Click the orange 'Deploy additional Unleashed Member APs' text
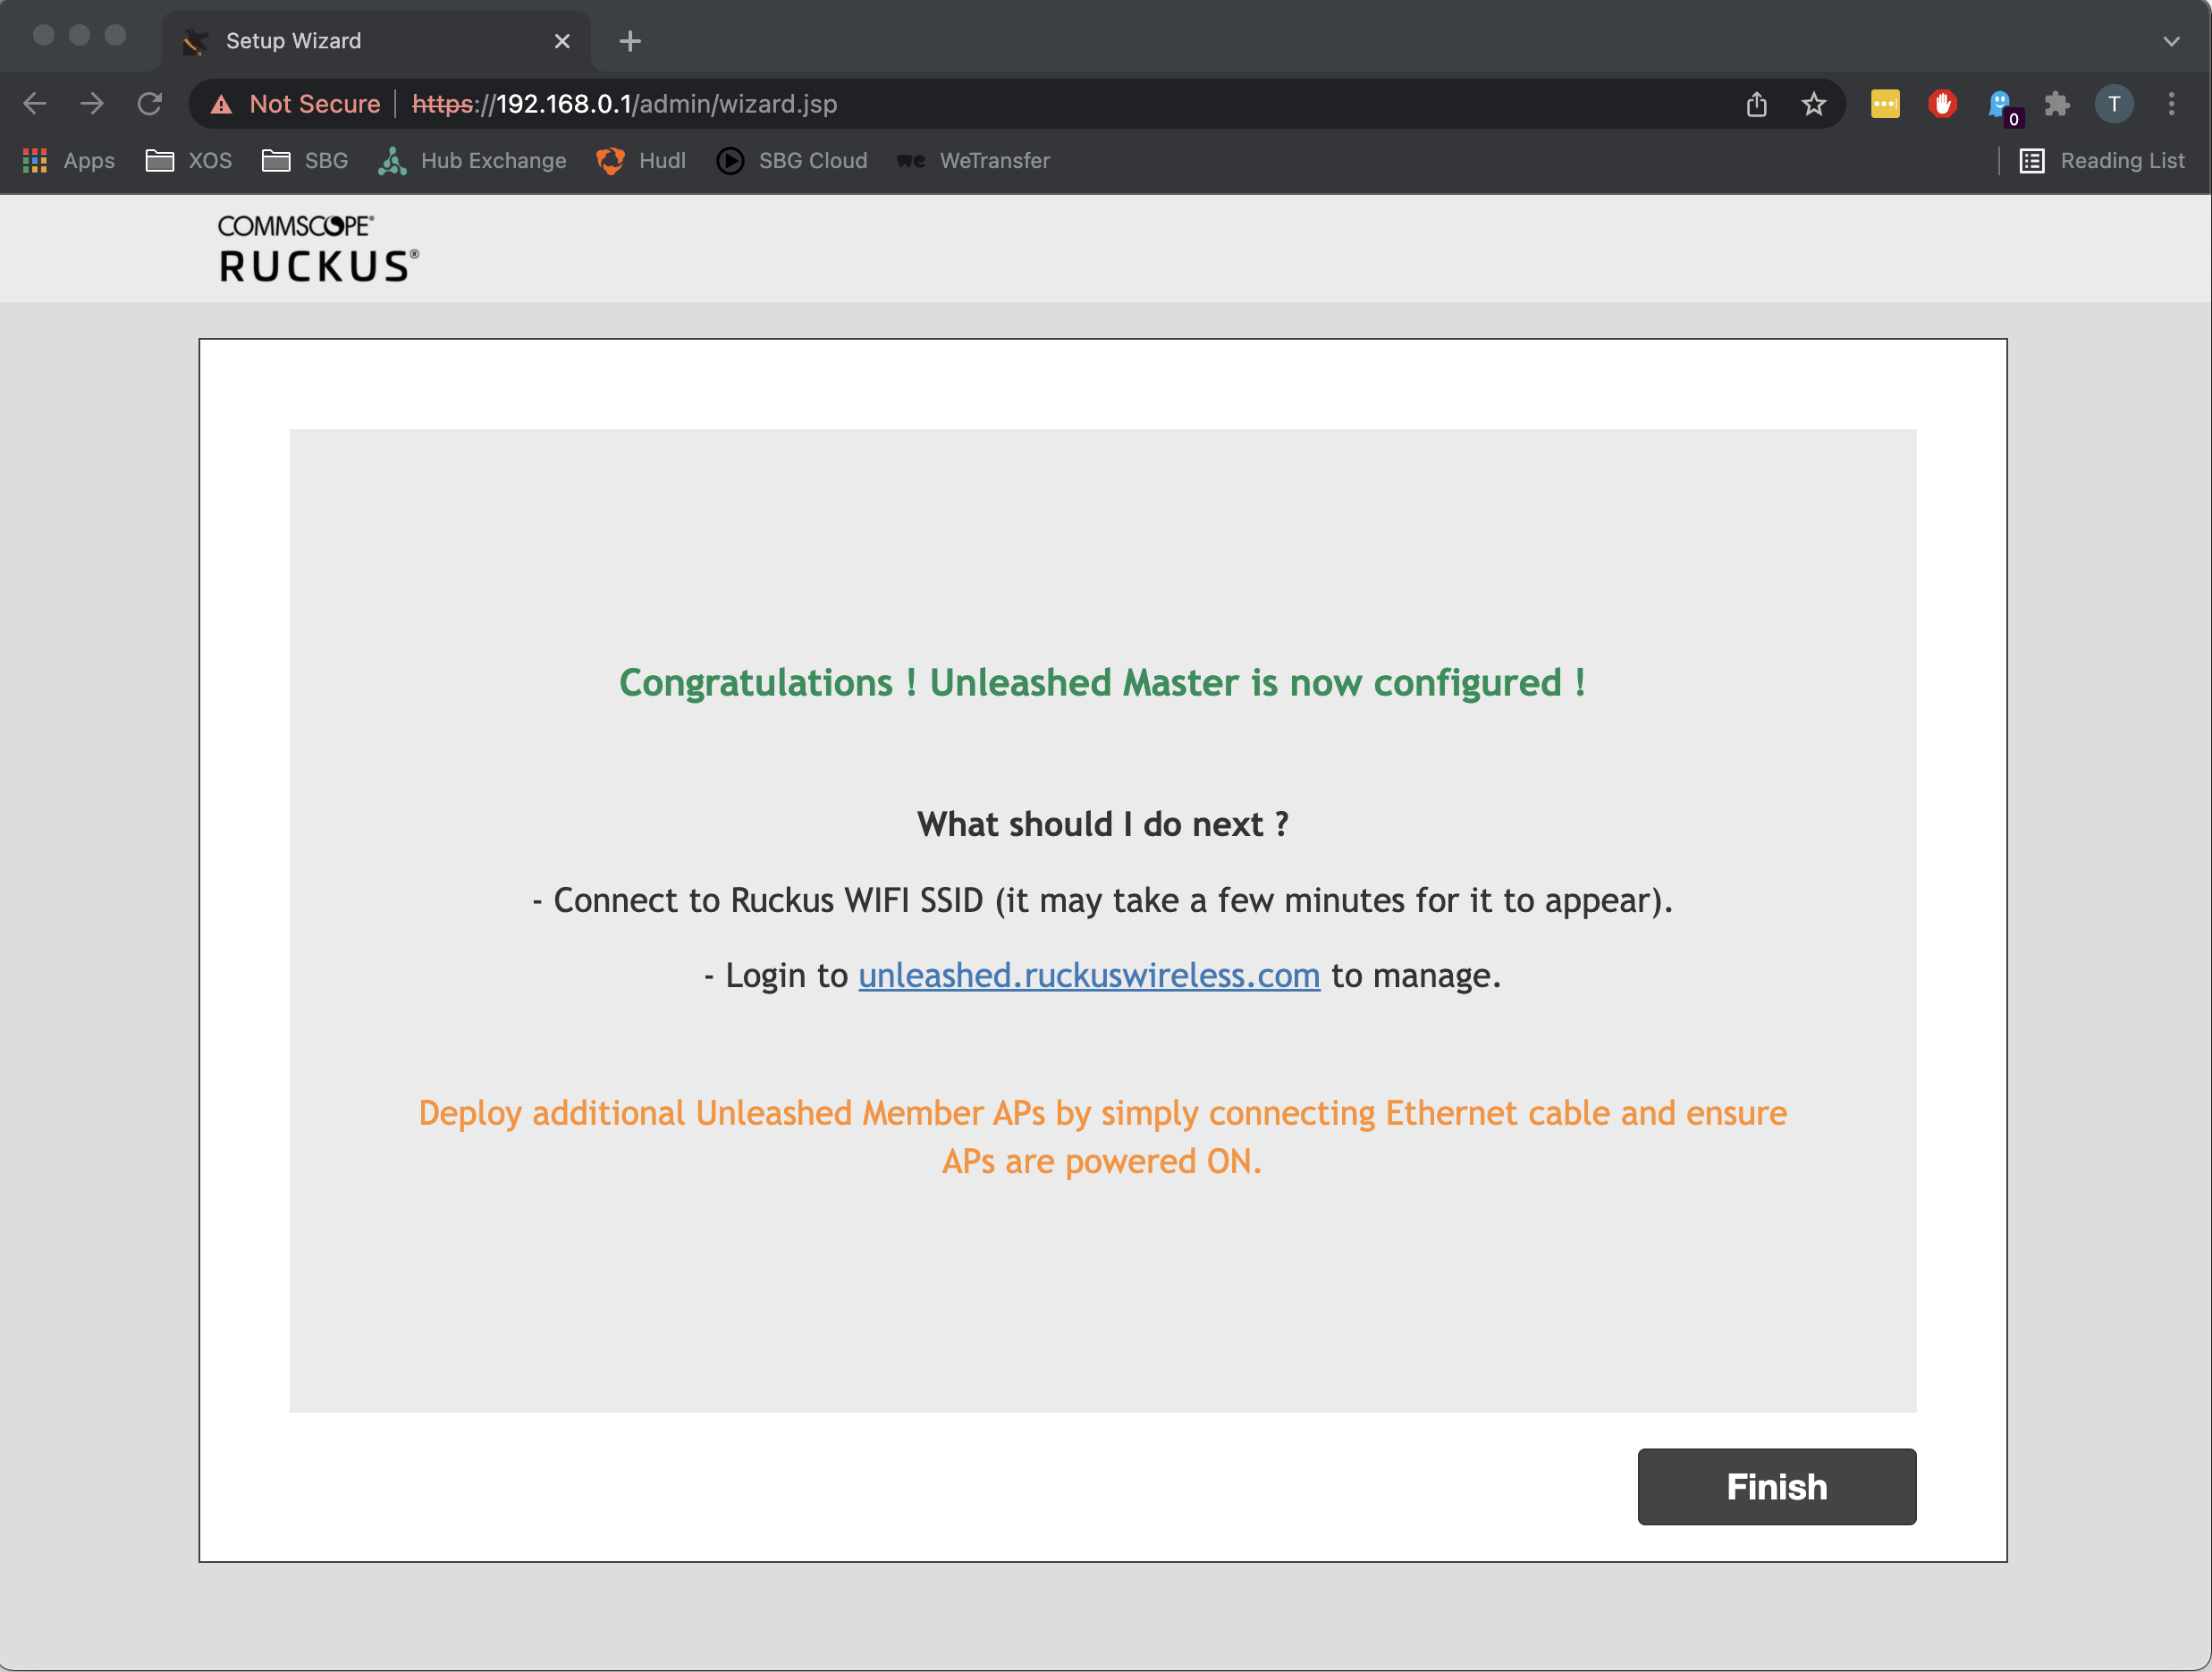 1102,1137
